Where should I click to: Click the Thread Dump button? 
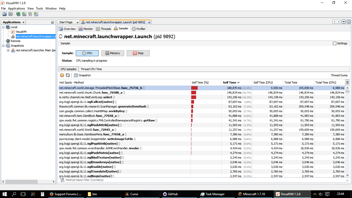[x=339, y=76]
